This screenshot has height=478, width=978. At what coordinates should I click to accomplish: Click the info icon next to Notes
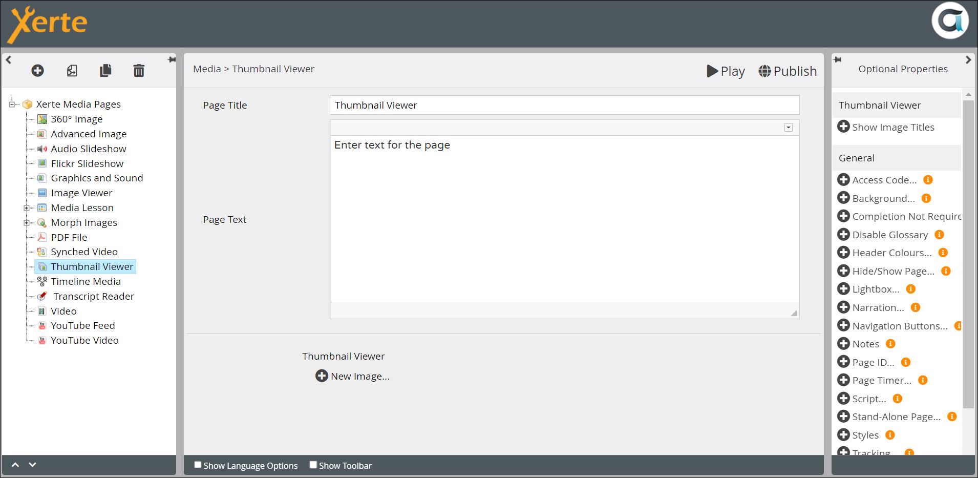coord(890,344)
